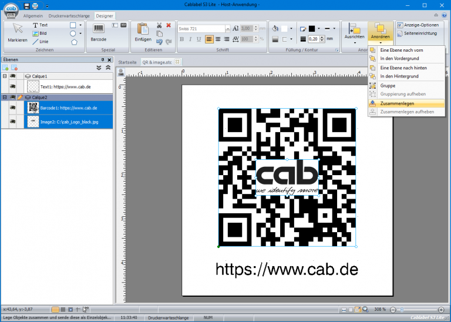The height and width of the screenshot is (322, 451).
Task: Select the Markieren pointer tool
Action: tap(17, 32)
